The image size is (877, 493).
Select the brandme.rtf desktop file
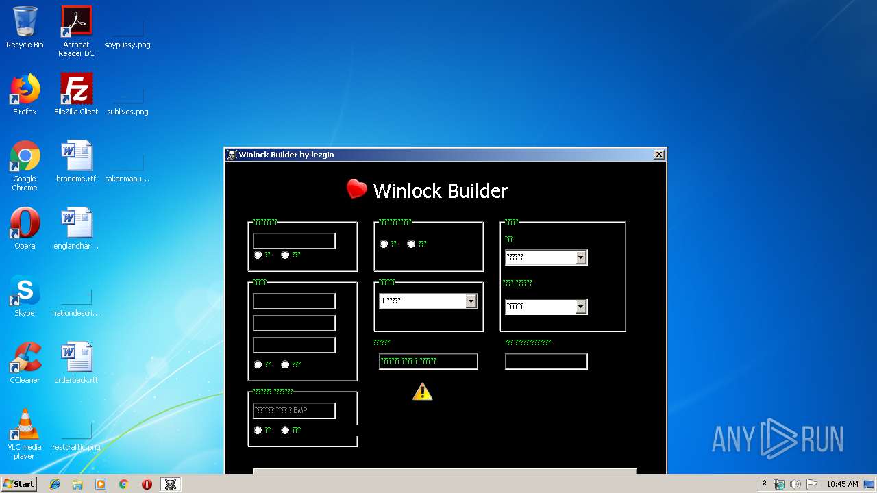tap(76, 162)
